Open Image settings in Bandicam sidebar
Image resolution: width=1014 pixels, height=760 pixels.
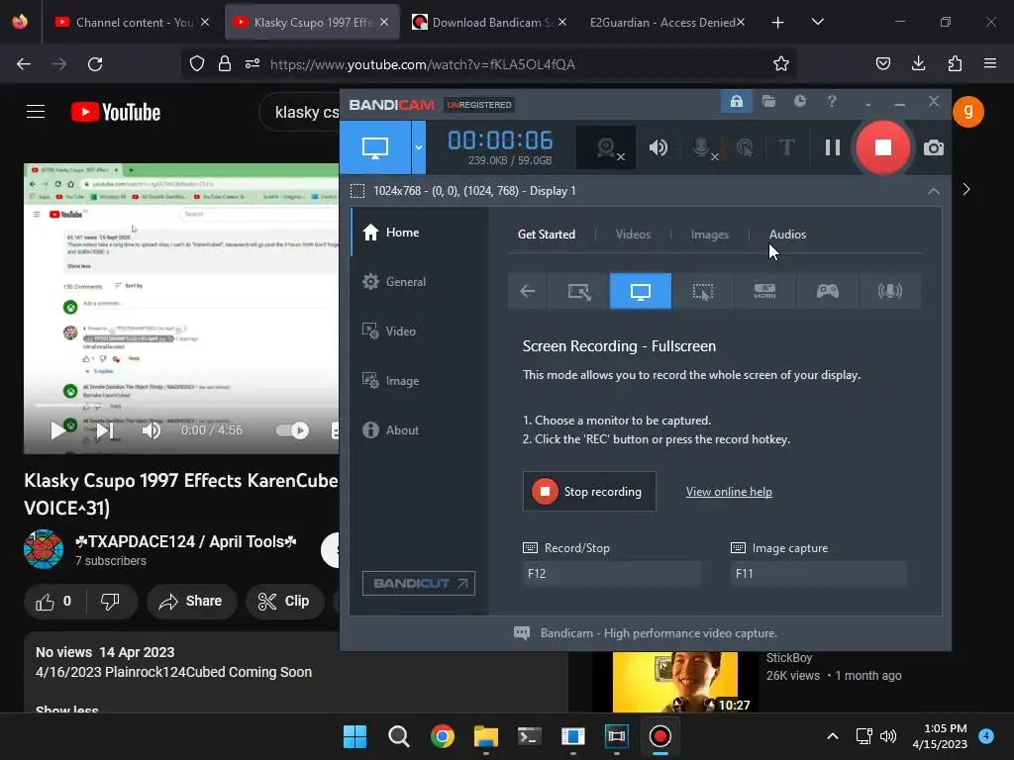420,381
